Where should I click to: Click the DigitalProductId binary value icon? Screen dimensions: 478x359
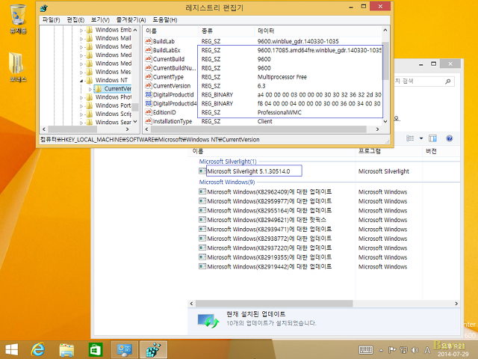[149, 94]
